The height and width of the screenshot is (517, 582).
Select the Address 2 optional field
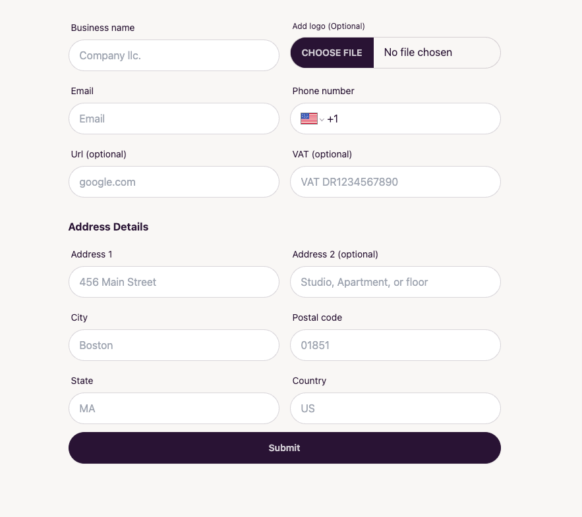point(395,282)
